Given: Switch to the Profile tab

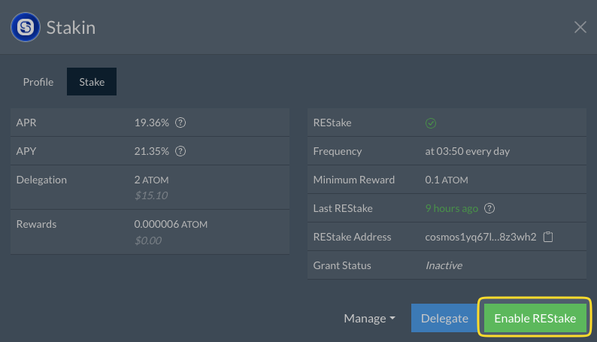Looking at the screenshot, I should click(x=38, y=82).
